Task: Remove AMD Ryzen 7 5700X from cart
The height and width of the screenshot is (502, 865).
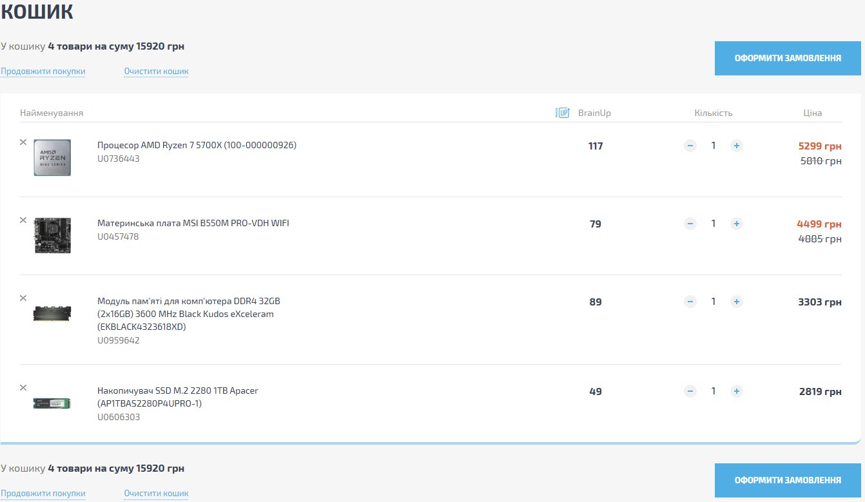Action: pos(23,142)
